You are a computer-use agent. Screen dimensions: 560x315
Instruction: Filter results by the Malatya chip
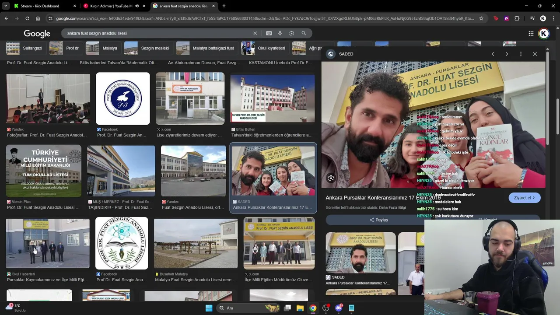click(102, 48)
